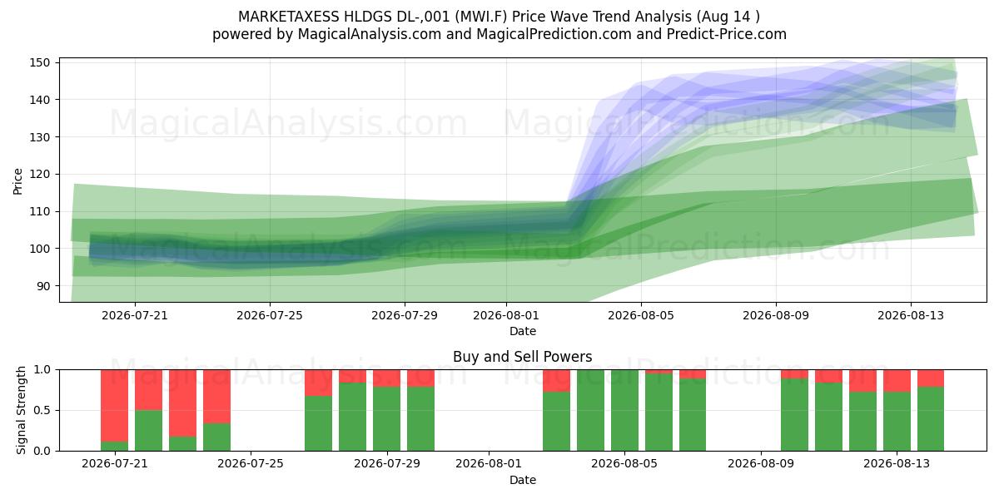Click the 2026-08-01 label under Buy Sell chart
This screenshot has width=999, height=499.
[x=489, y=464]
